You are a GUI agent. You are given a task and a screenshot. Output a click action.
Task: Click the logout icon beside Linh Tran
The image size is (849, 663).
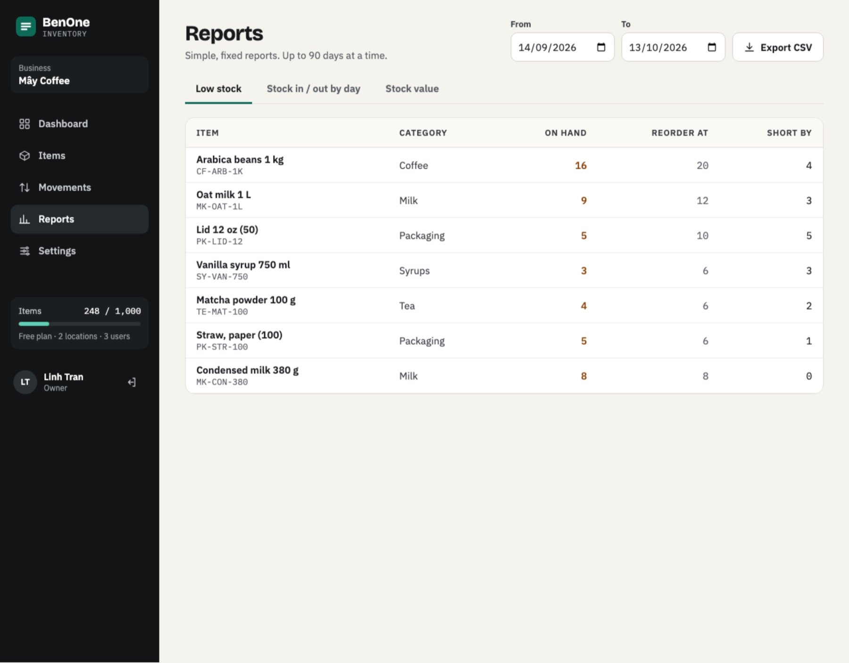coord(132,382)
